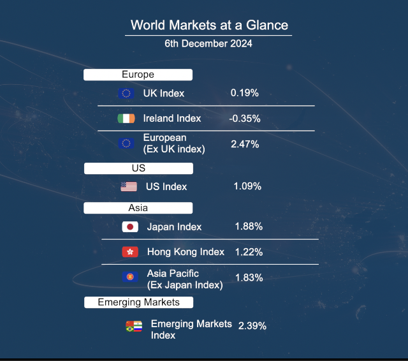Select the US section header
Image resolution: width=408 pixels, height=361 pixels.
click(138, 168)
